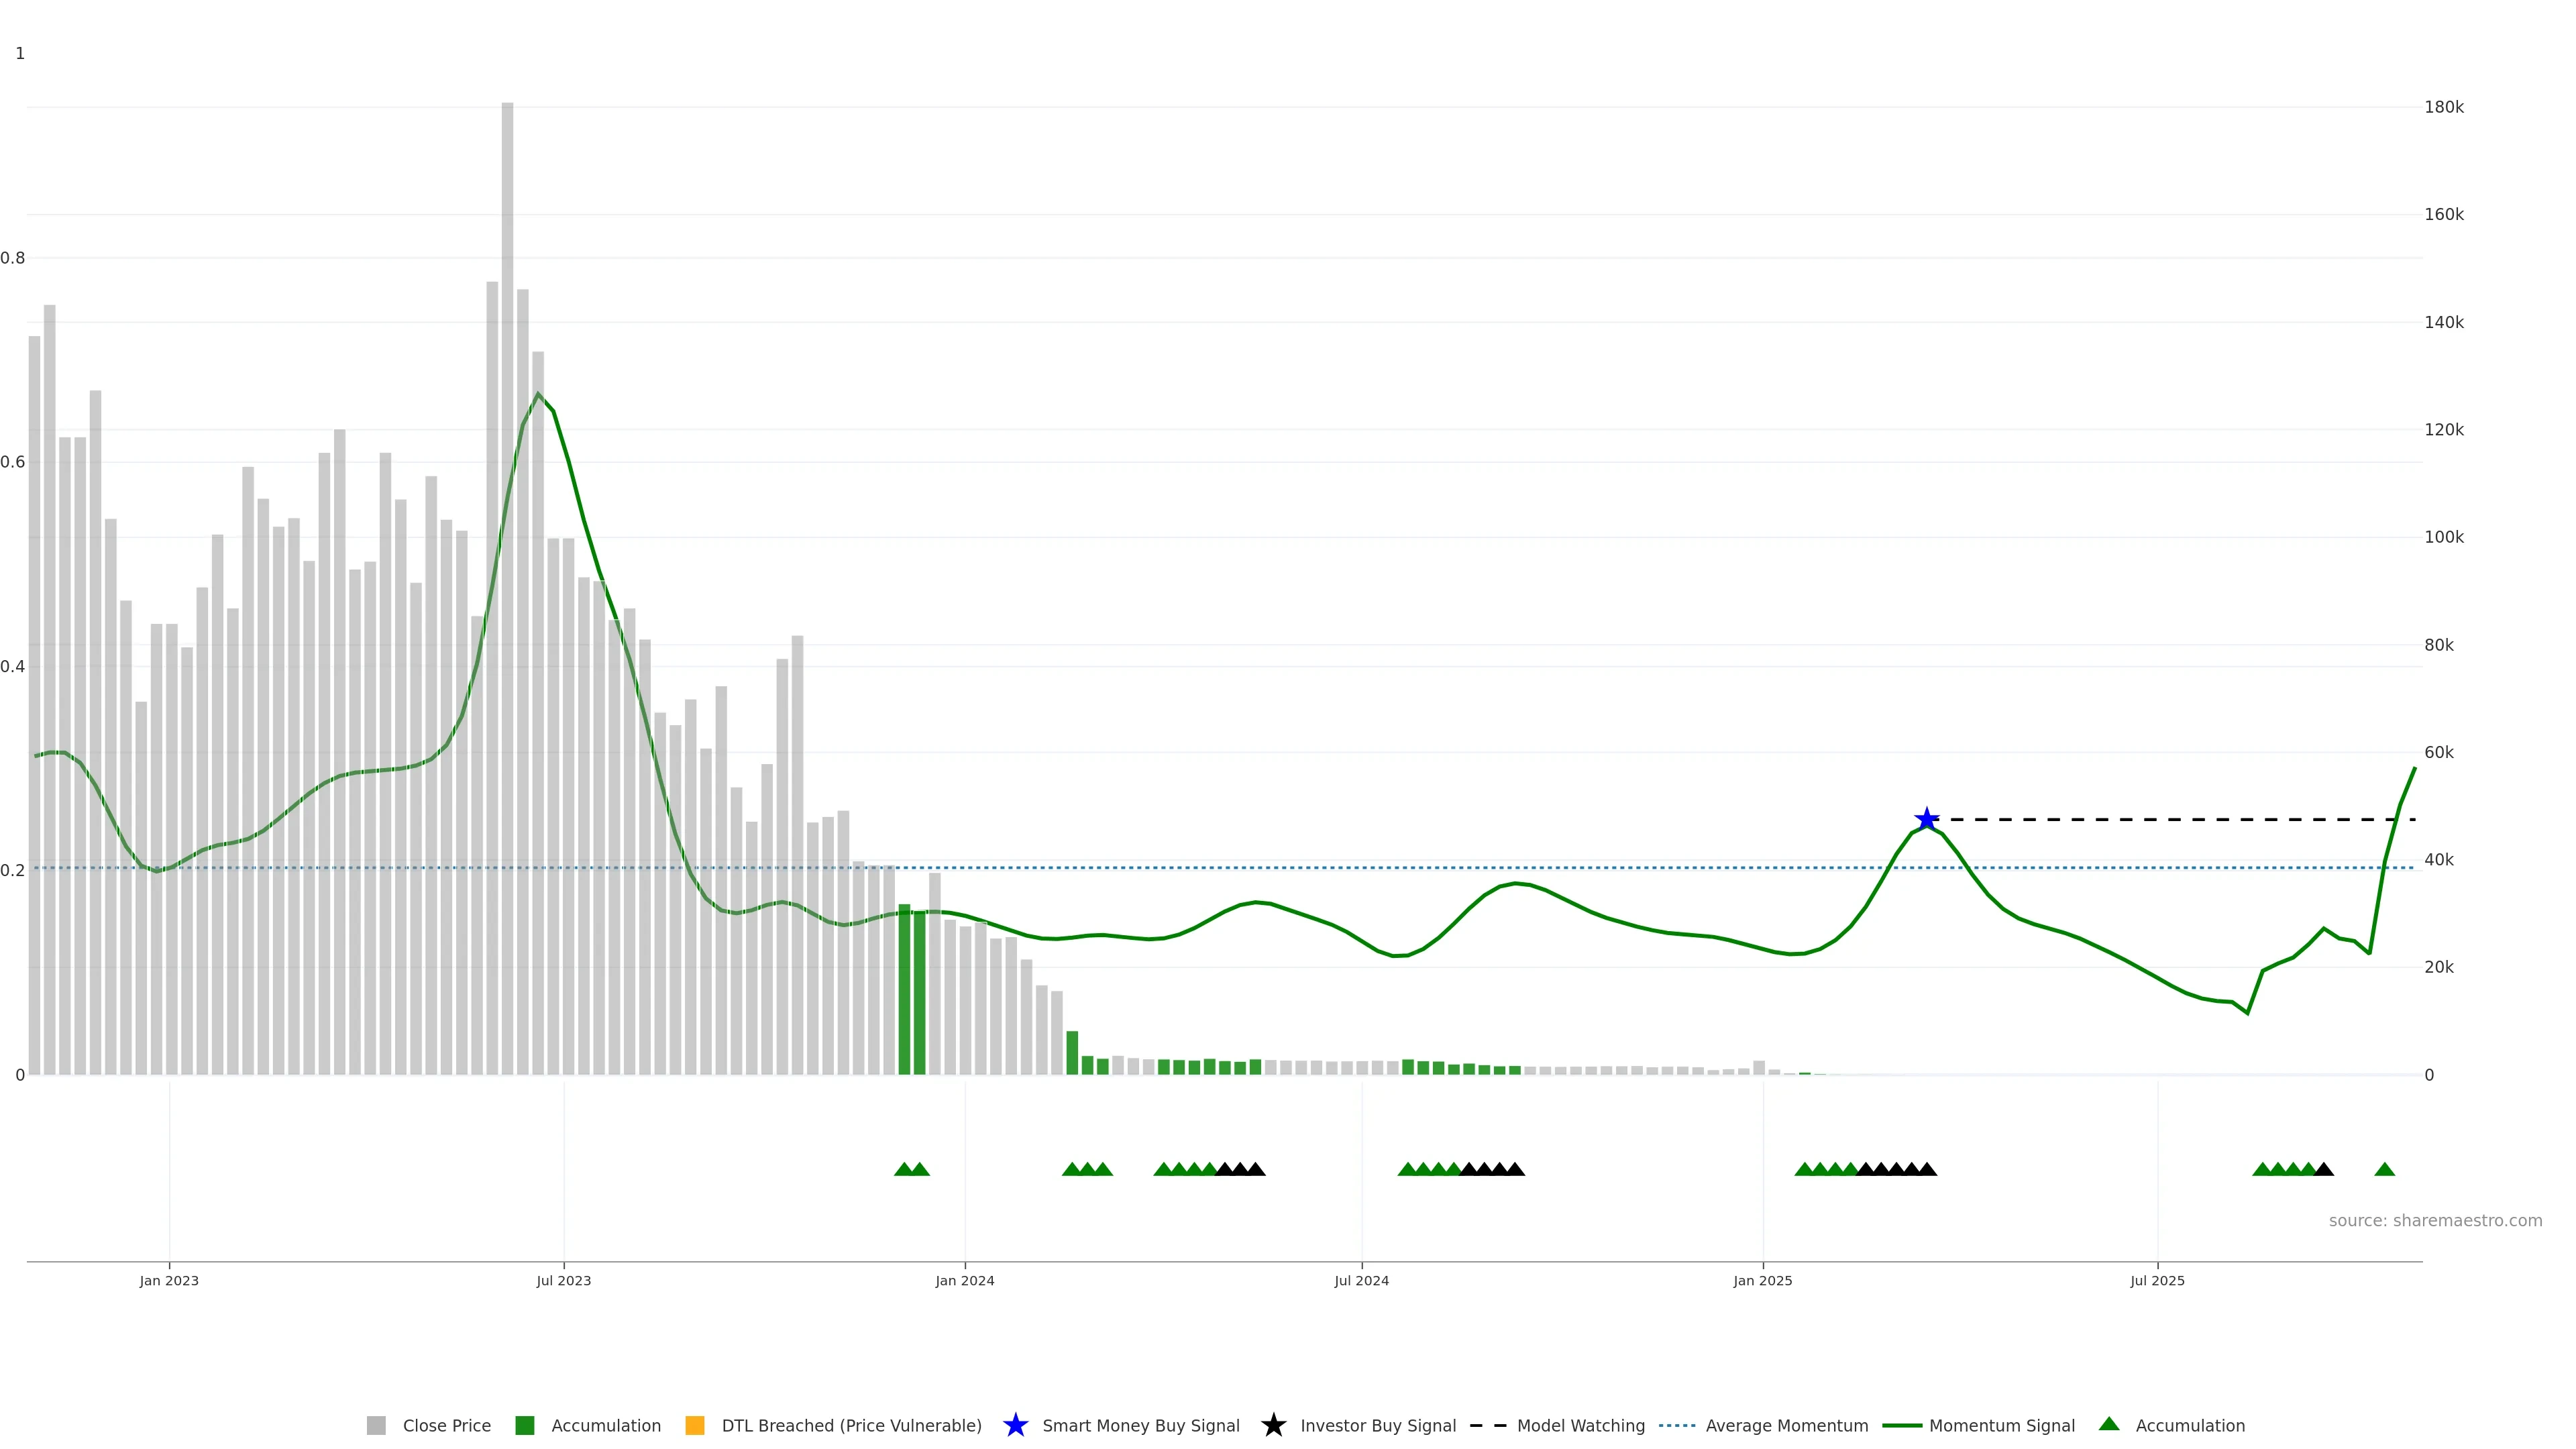This screenshot has height=1449, width=2576.
Task: Click the green Accumulation triangle legend icon
Action: (x=2109, y=1424)
